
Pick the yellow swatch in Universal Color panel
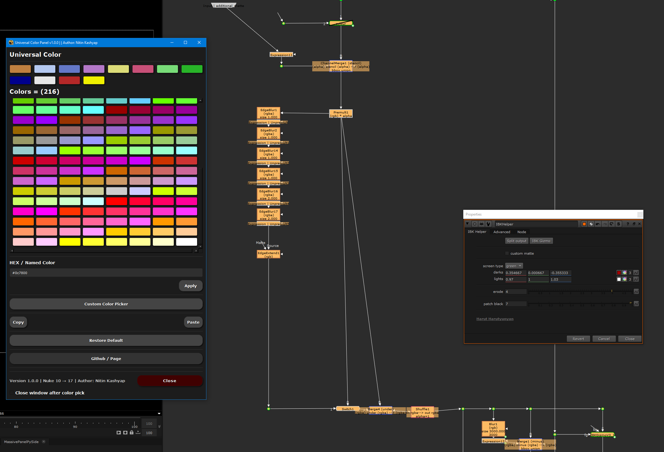pos(94,80)
